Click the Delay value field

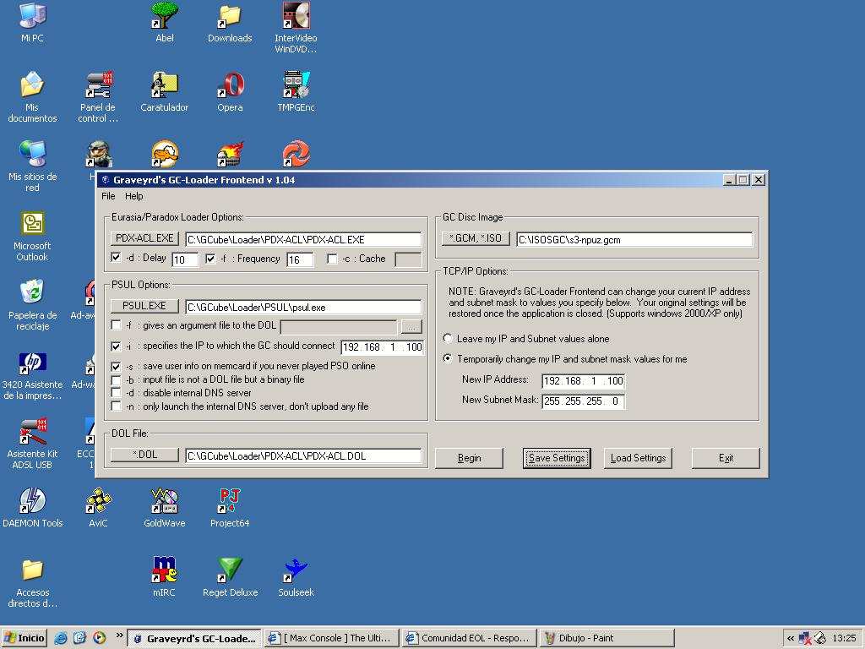tap(185, 259)
